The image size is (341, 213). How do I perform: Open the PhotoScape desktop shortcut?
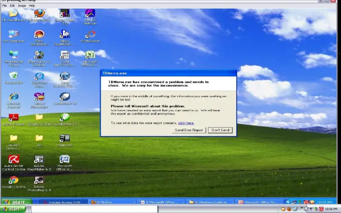point(90,36)
